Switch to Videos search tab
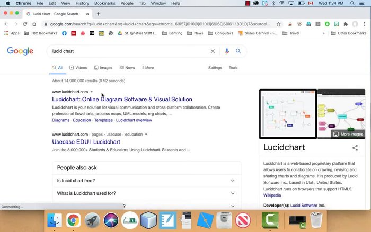371x232 pixels. [x=78, y=68]
